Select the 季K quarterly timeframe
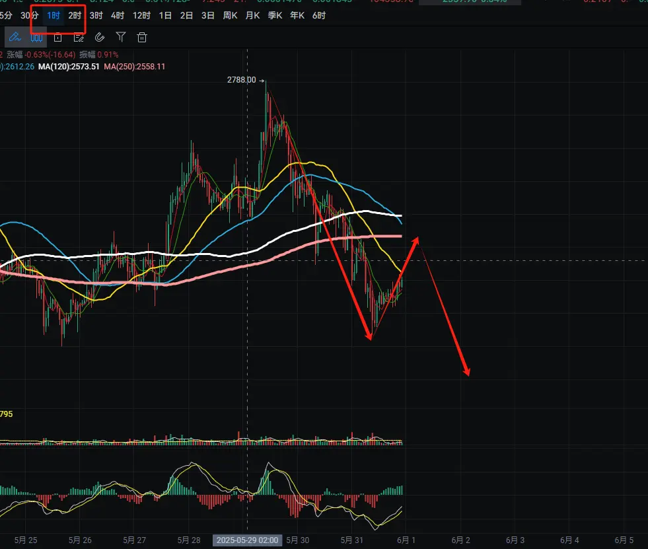Image resolution: width=648 pixels, height=549 pixels. (275, 16)
